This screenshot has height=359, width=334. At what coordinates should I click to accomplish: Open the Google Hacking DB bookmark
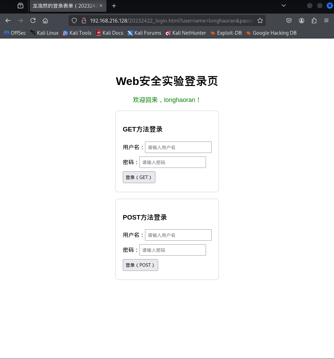coord(271,33)
